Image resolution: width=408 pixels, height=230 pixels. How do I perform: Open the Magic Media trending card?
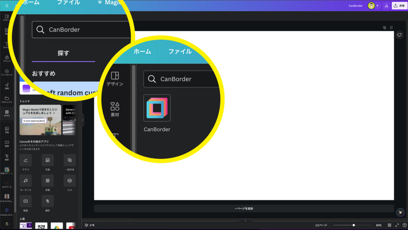click(x=40, y=120)
